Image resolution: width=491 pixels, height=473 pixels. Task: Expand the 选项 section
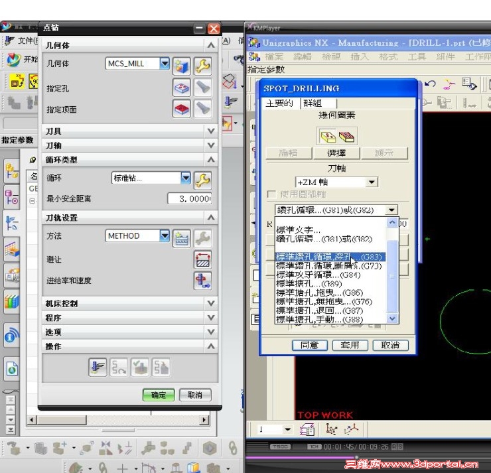211,332
